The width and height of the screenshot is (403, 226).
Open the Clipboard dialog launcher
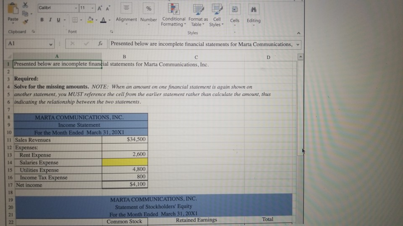pos(33,31)
